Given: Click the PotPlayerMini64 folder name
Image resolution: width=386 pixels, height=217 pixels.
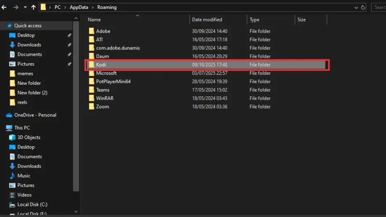Looking at the screenshot, I should 113,82.
